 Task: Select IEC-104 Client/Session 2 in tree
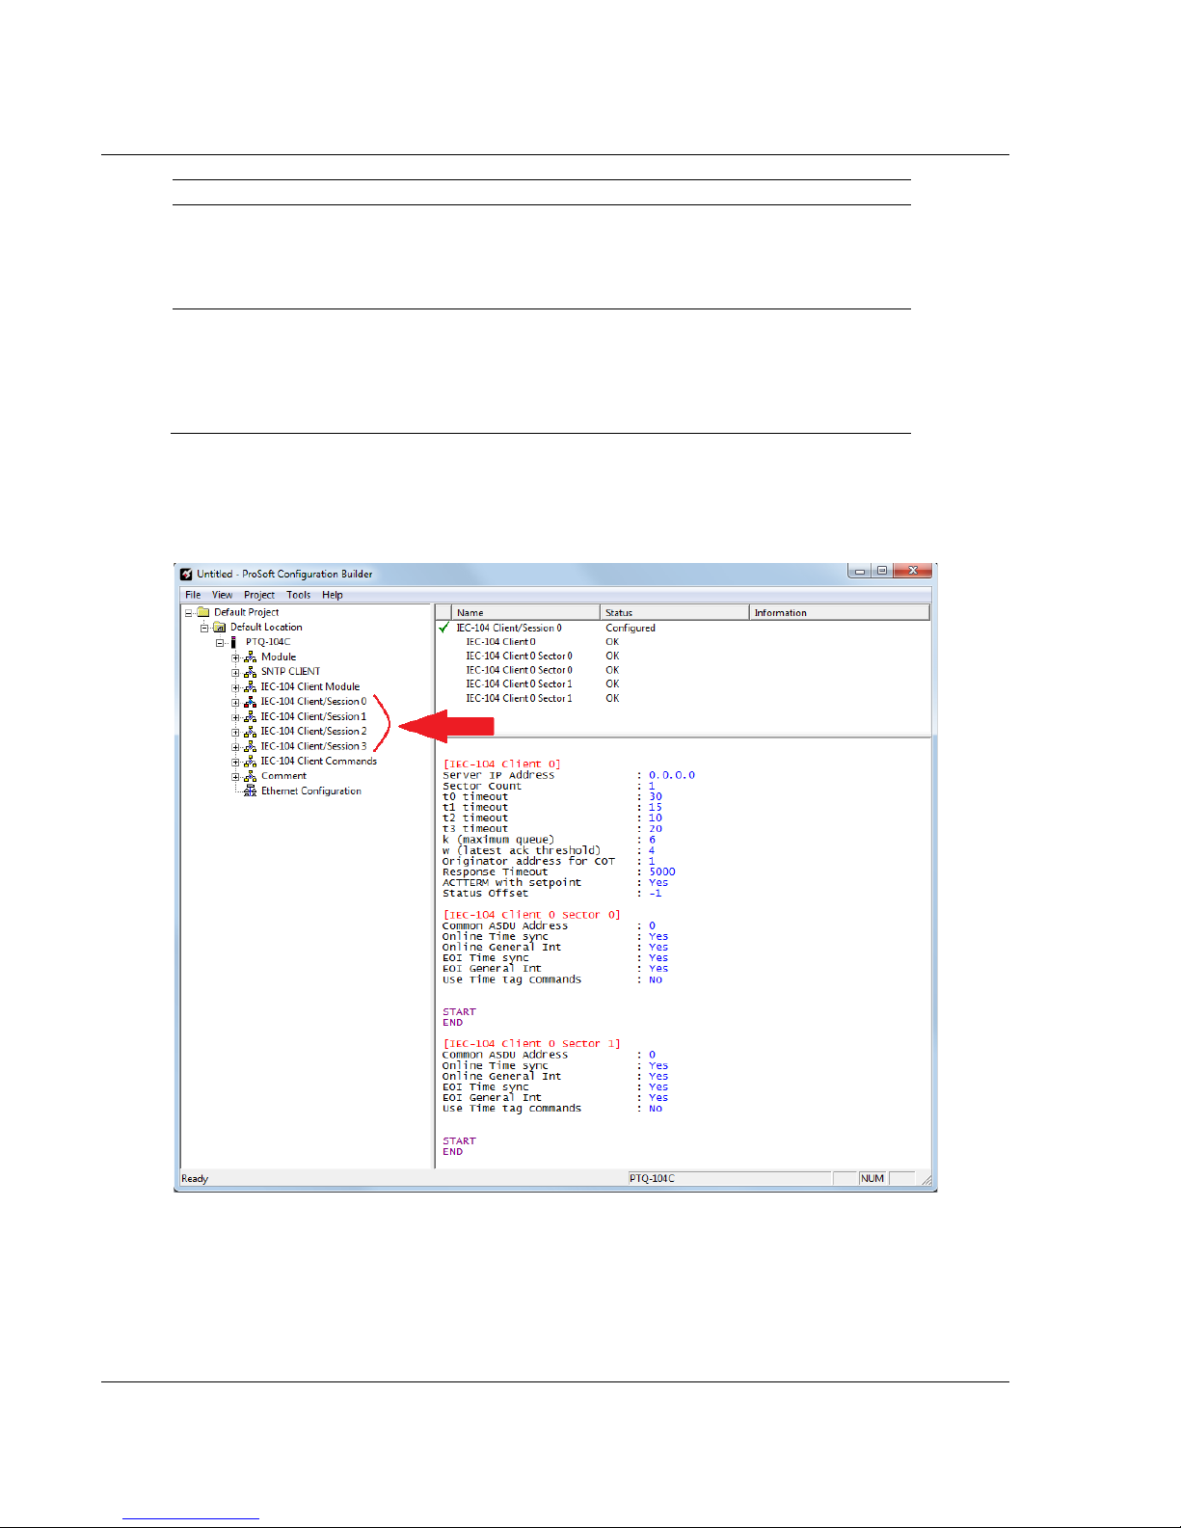pyautogui.click(x=313, y=732)
